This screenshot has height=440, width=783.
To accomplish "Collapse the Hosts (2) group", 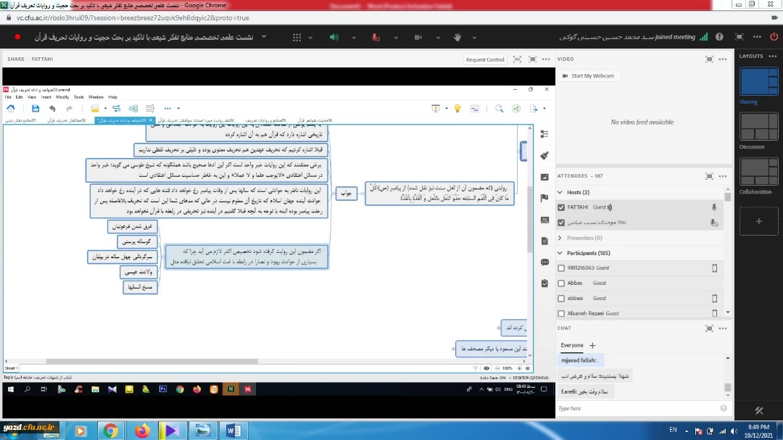I will pos(560,192).
